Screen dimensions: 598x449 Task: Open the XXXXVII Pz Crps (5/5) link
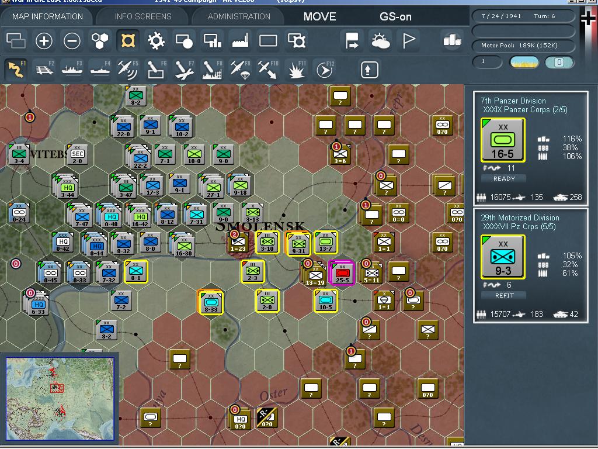click(x=519, y=226)
